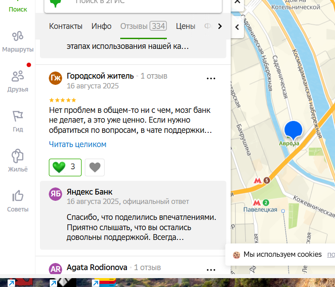Click the Яндекс Банк ЯБ avatar
The height and width of the screenshot is (287, 335).
pyautogui.click(x=55, y=194)
